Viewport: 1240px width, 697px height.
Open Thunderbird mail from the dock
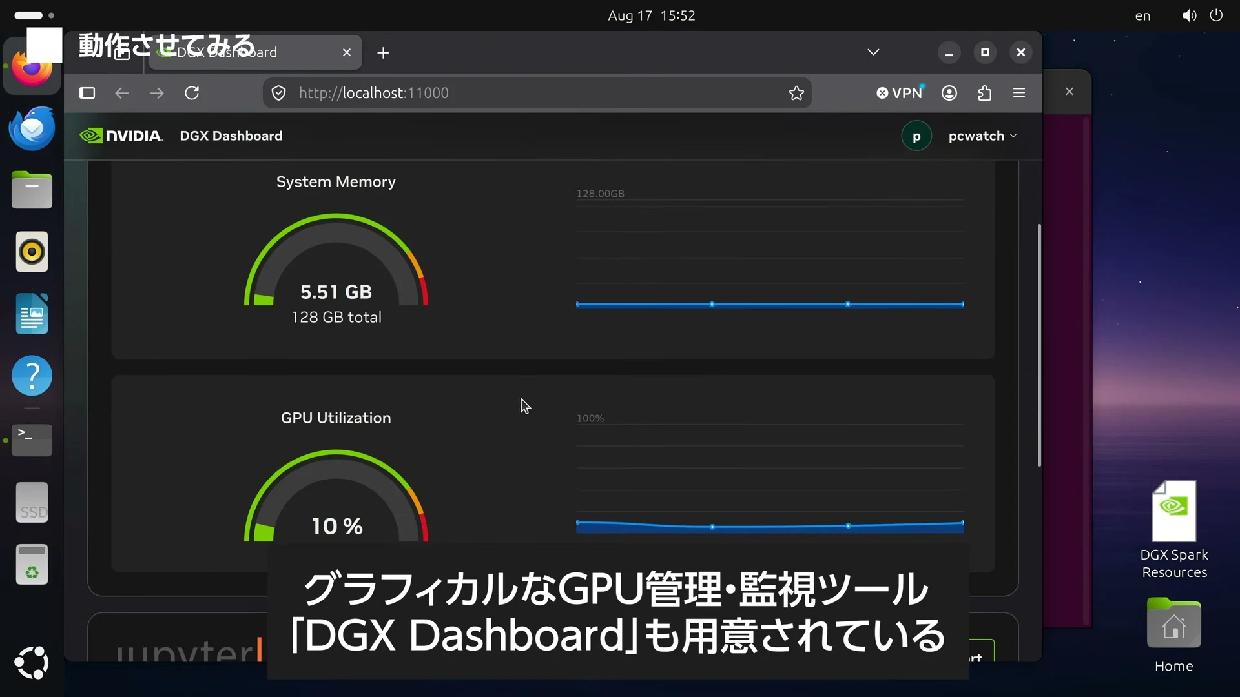(32, 128)
